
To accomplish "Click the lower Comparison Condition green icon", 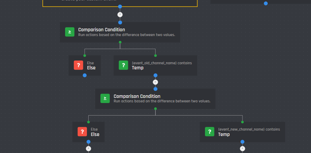I will pyautogui.click(x=105, y=99).
